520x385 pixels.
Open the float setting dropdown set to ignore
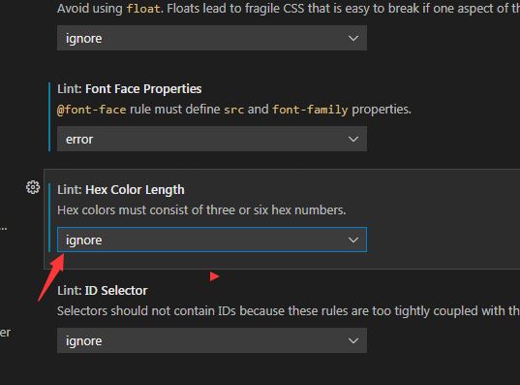click(212, 38)
